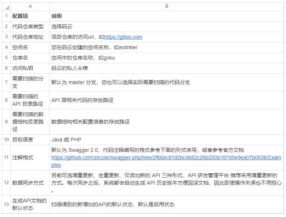Select the 代码仓库类型 cell
Viewport: 286px width, 217px height.
click(x=28, y=27)
